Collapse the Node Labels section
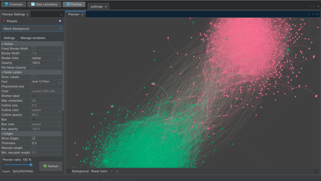The image size is (321, 181). point(3,72)
